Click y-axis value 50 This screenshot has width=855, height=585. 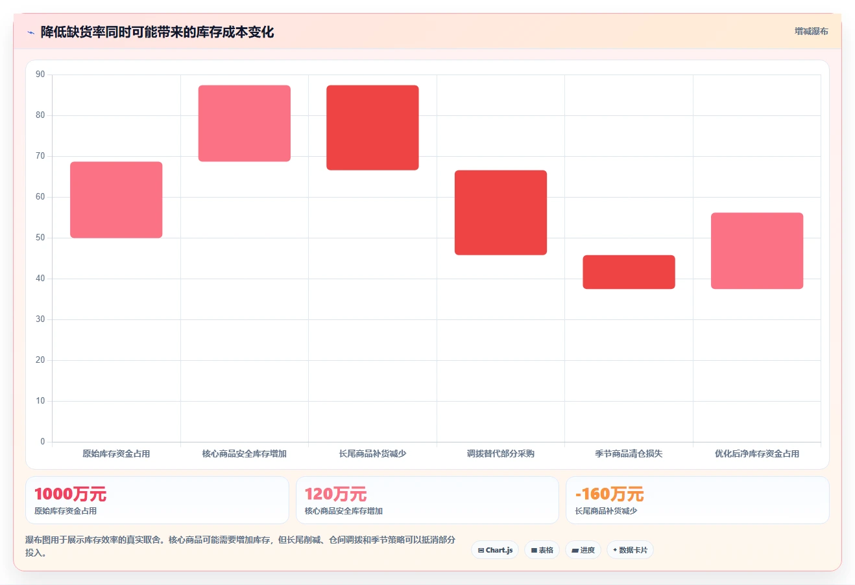point(40,238)
